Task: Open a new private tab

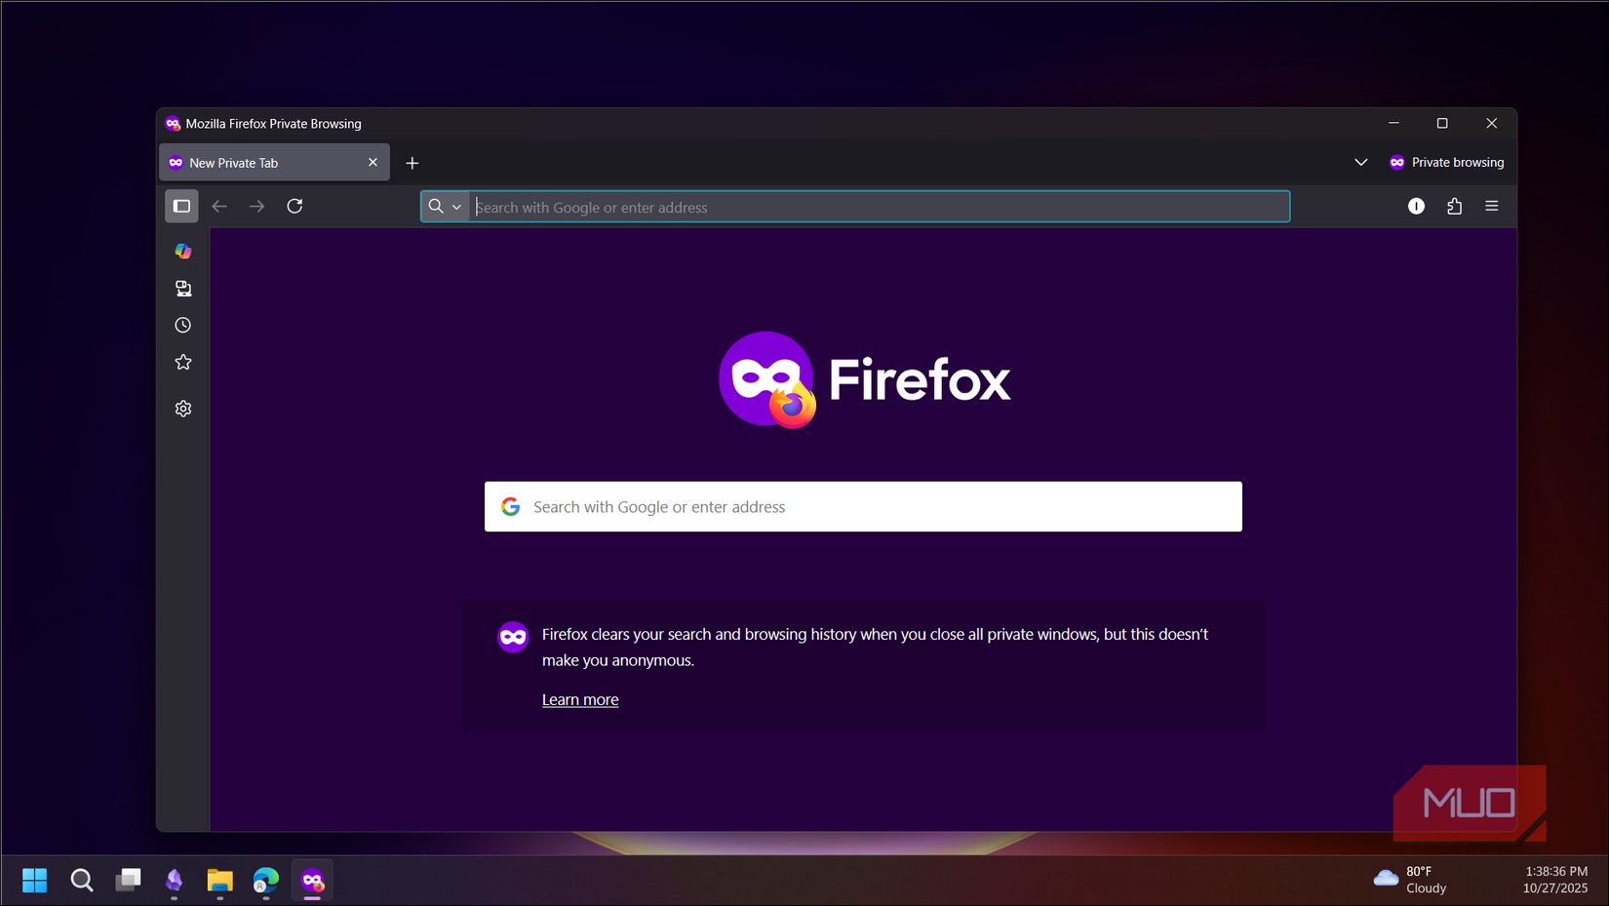Action: 412,162
